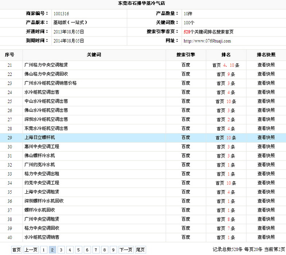Click keyword text 广州格力中央空调租赁
Image resolution: width=286 pixels, height=255 pixels.
(x=46, y=65)
